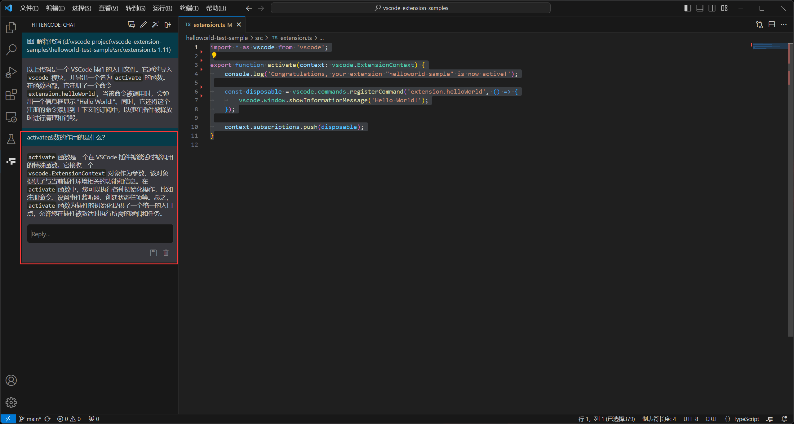Click showInformationMessage on line 7

328,100
